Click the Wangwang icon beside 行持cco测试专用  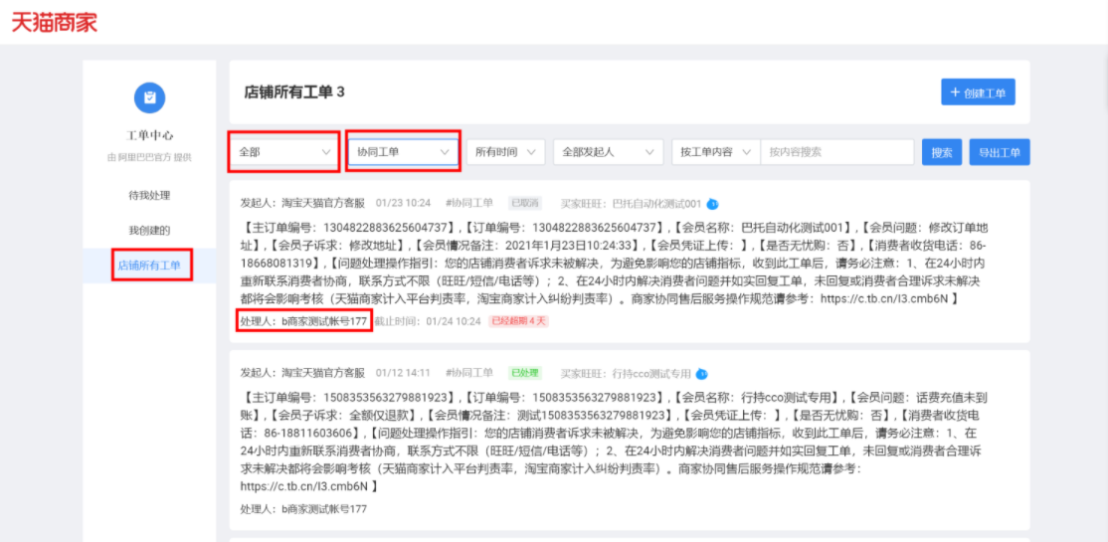(701, 373)
